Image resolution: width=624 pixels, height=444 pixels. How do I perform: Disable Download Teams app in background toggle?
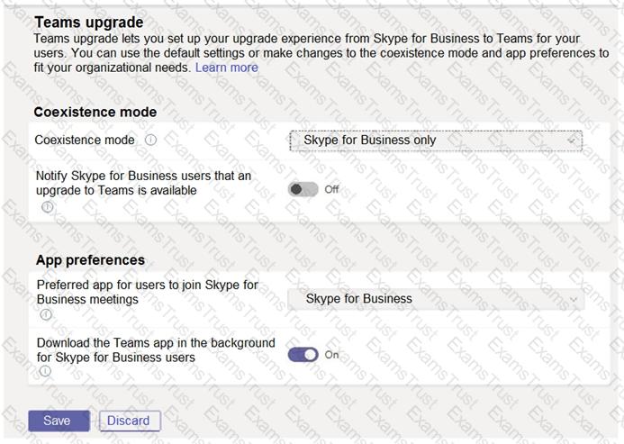[x=303, y=355]
